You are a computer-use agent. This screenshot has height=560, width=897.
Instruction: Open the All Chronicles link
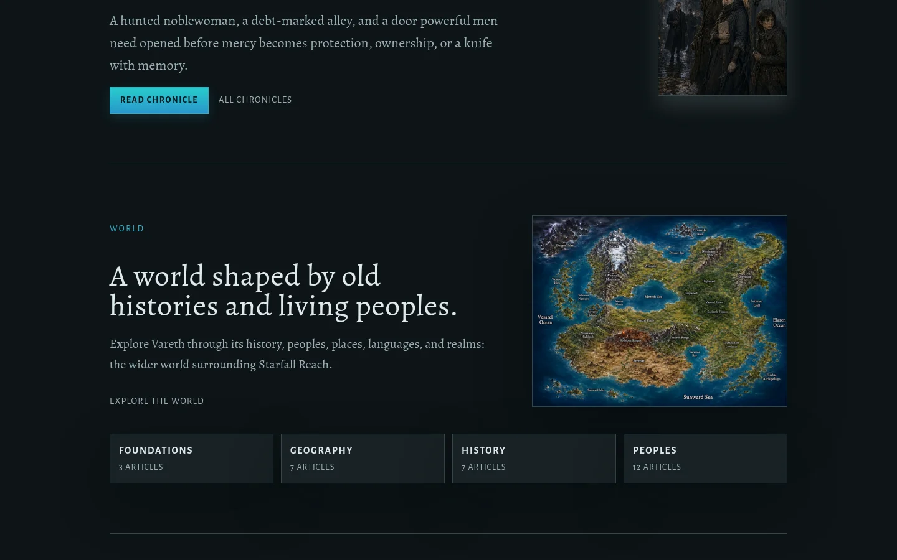coord(255,100)
